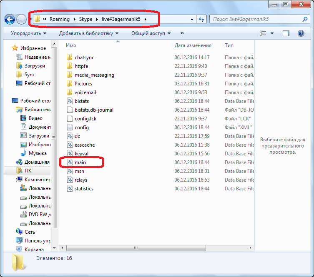Select the config.lck file icon
This screenshot has width=314, height=277.
coord(70,119)
